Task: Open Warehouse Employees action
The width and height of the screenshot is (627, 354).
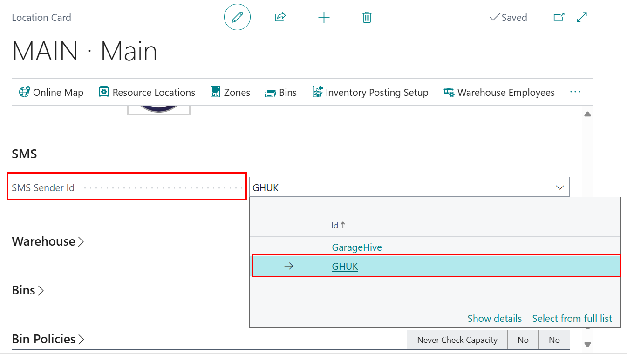Action: point(499,92)
